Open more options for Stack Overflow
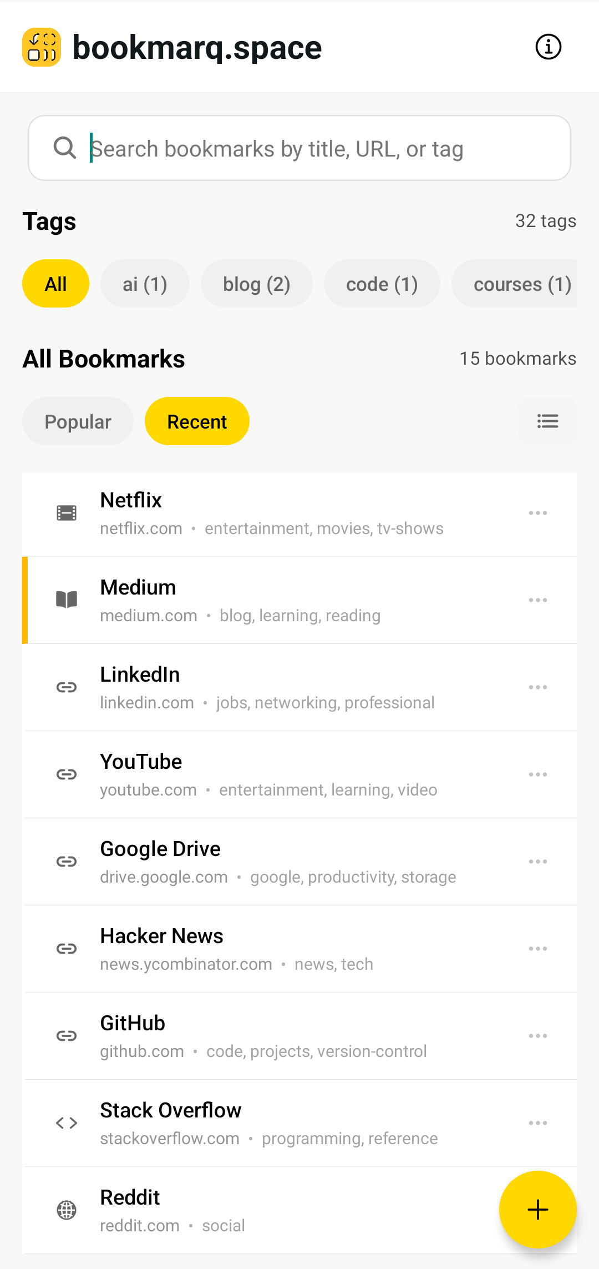Viewport: 599px width, 1269px height. point(538,1123)
